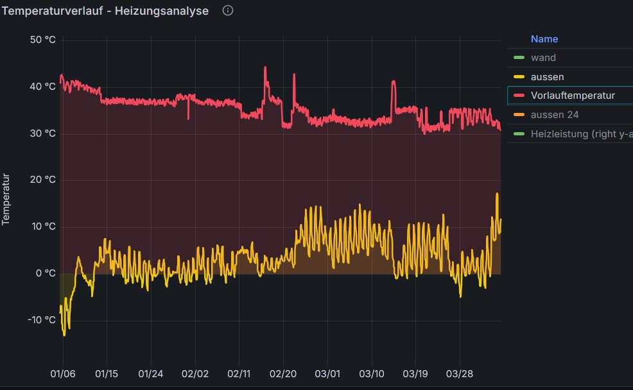The image size is (633, 390).
Task: Click the yellow aussen peak at chart's right end
Action: coord(497,194)
